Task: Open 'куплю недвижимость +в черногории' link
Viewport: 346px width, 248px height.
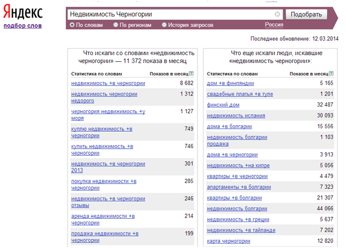Action: click(x=102, y=132)
